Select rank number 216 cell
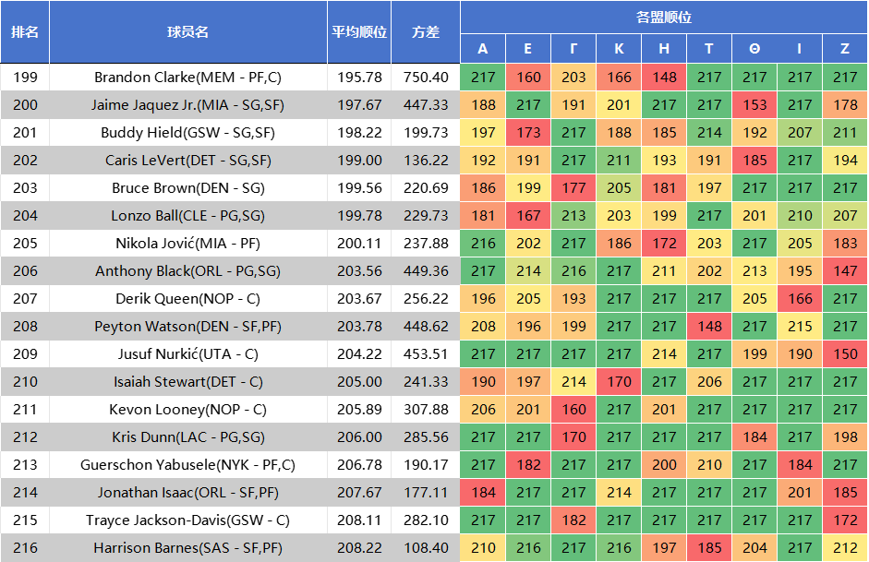 [25, 548]
